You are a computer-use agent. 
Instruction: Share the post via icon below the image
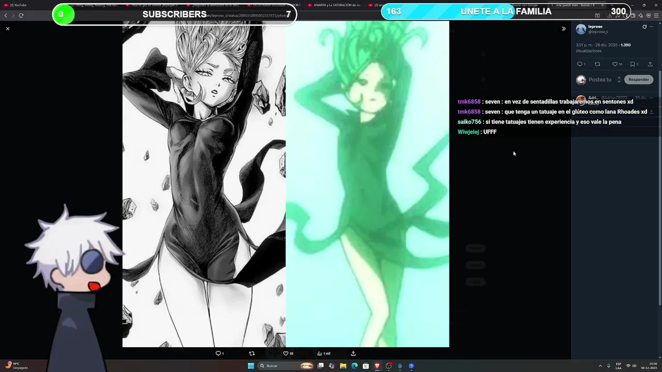coord(353,353)
